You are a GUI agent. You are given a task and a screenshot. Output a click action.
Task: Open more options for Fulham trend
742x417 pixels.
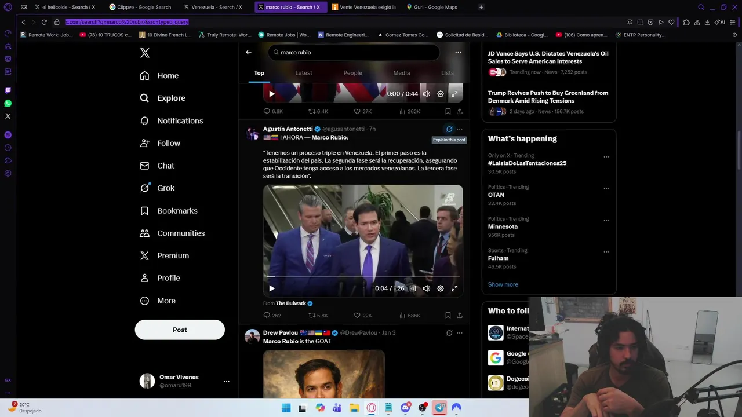606,252
